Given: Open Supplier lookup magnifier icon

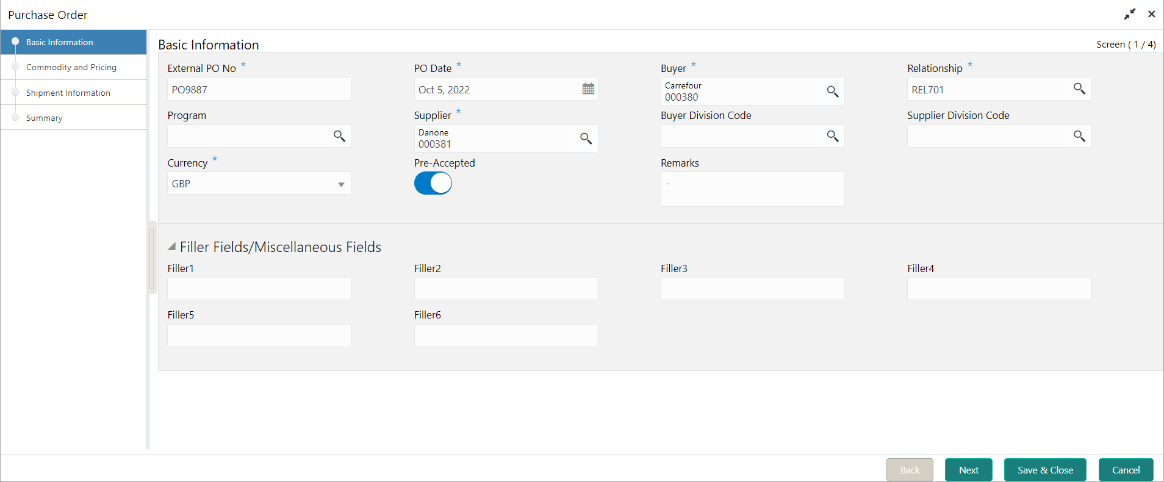Looking at the screenshot, I should pos(586,138).
